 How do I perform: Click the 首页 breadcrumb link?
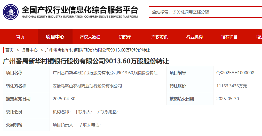(10, 50)
